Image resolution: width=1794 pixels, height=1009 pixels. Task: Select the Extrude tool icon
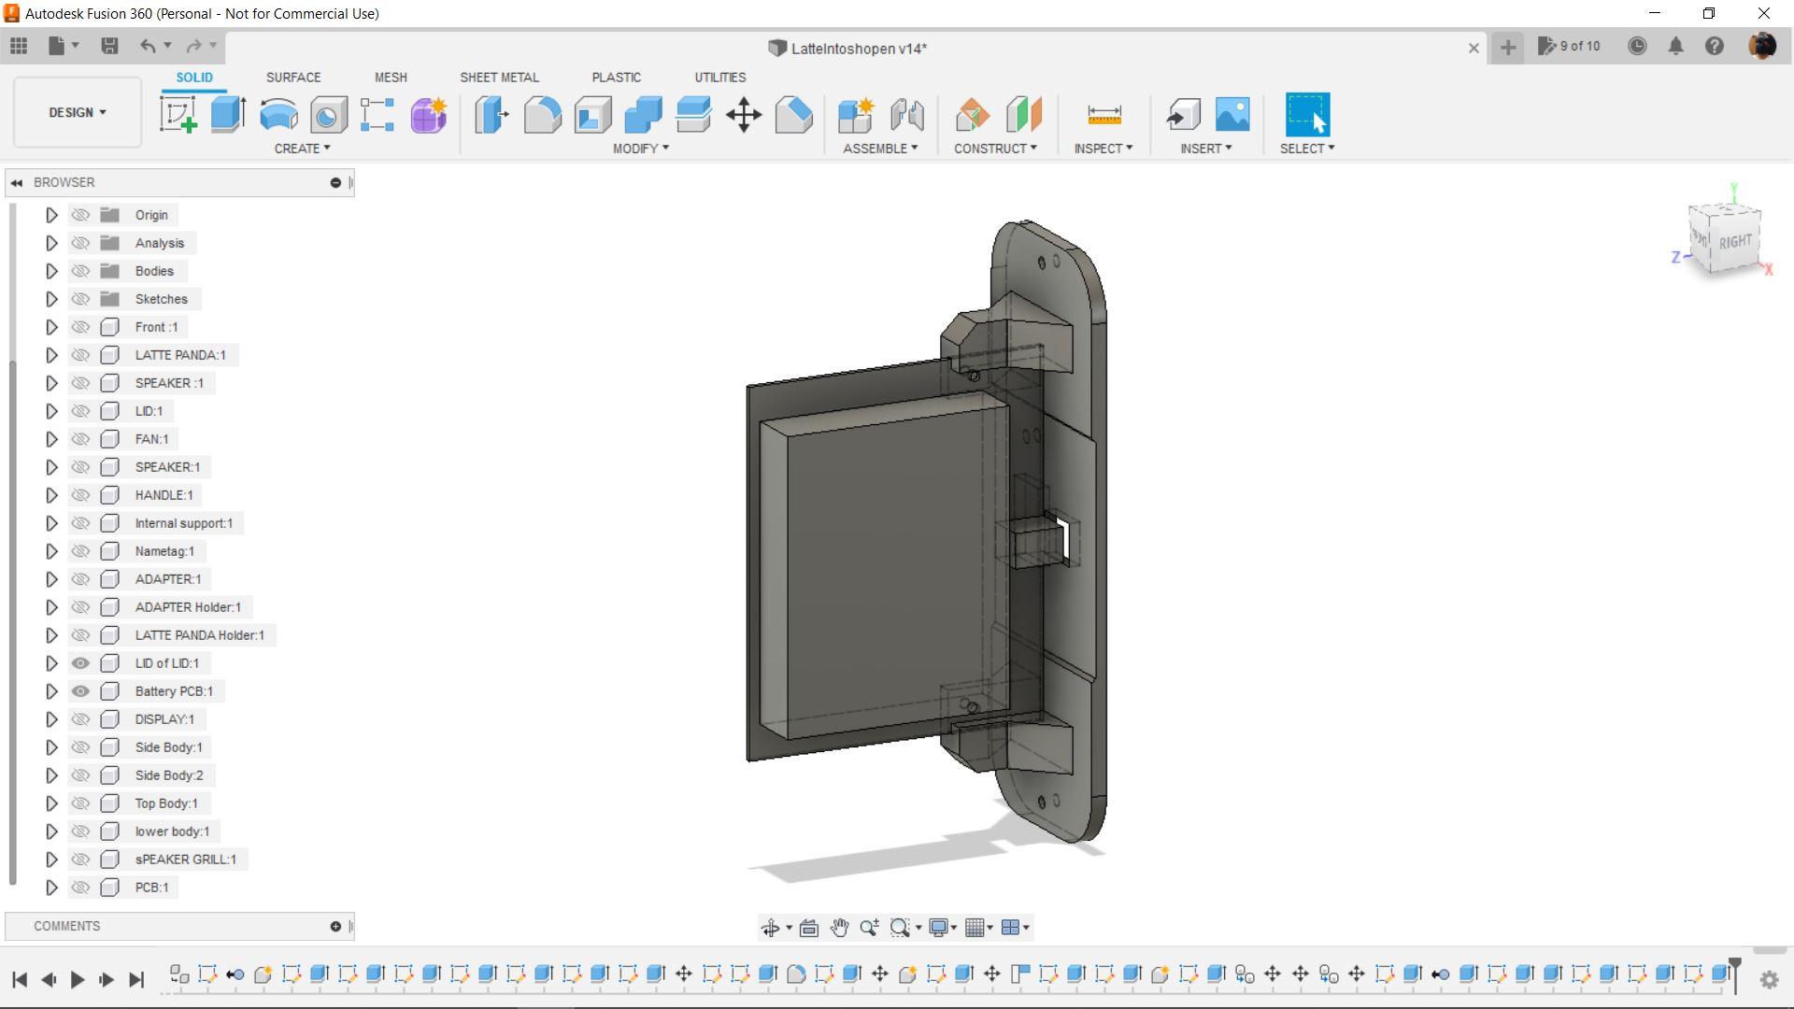pos(228,115)
